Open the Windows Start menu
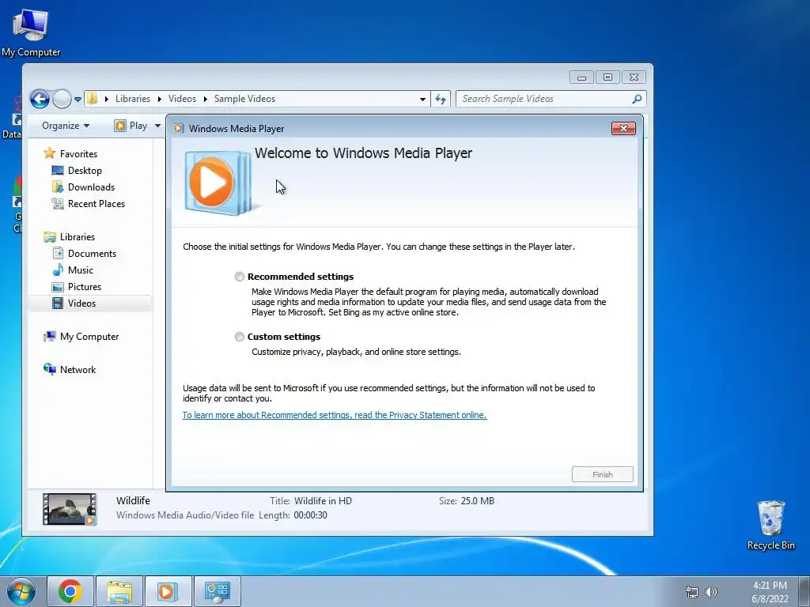This screenshot has width=810, height=607. pos(21,591)
